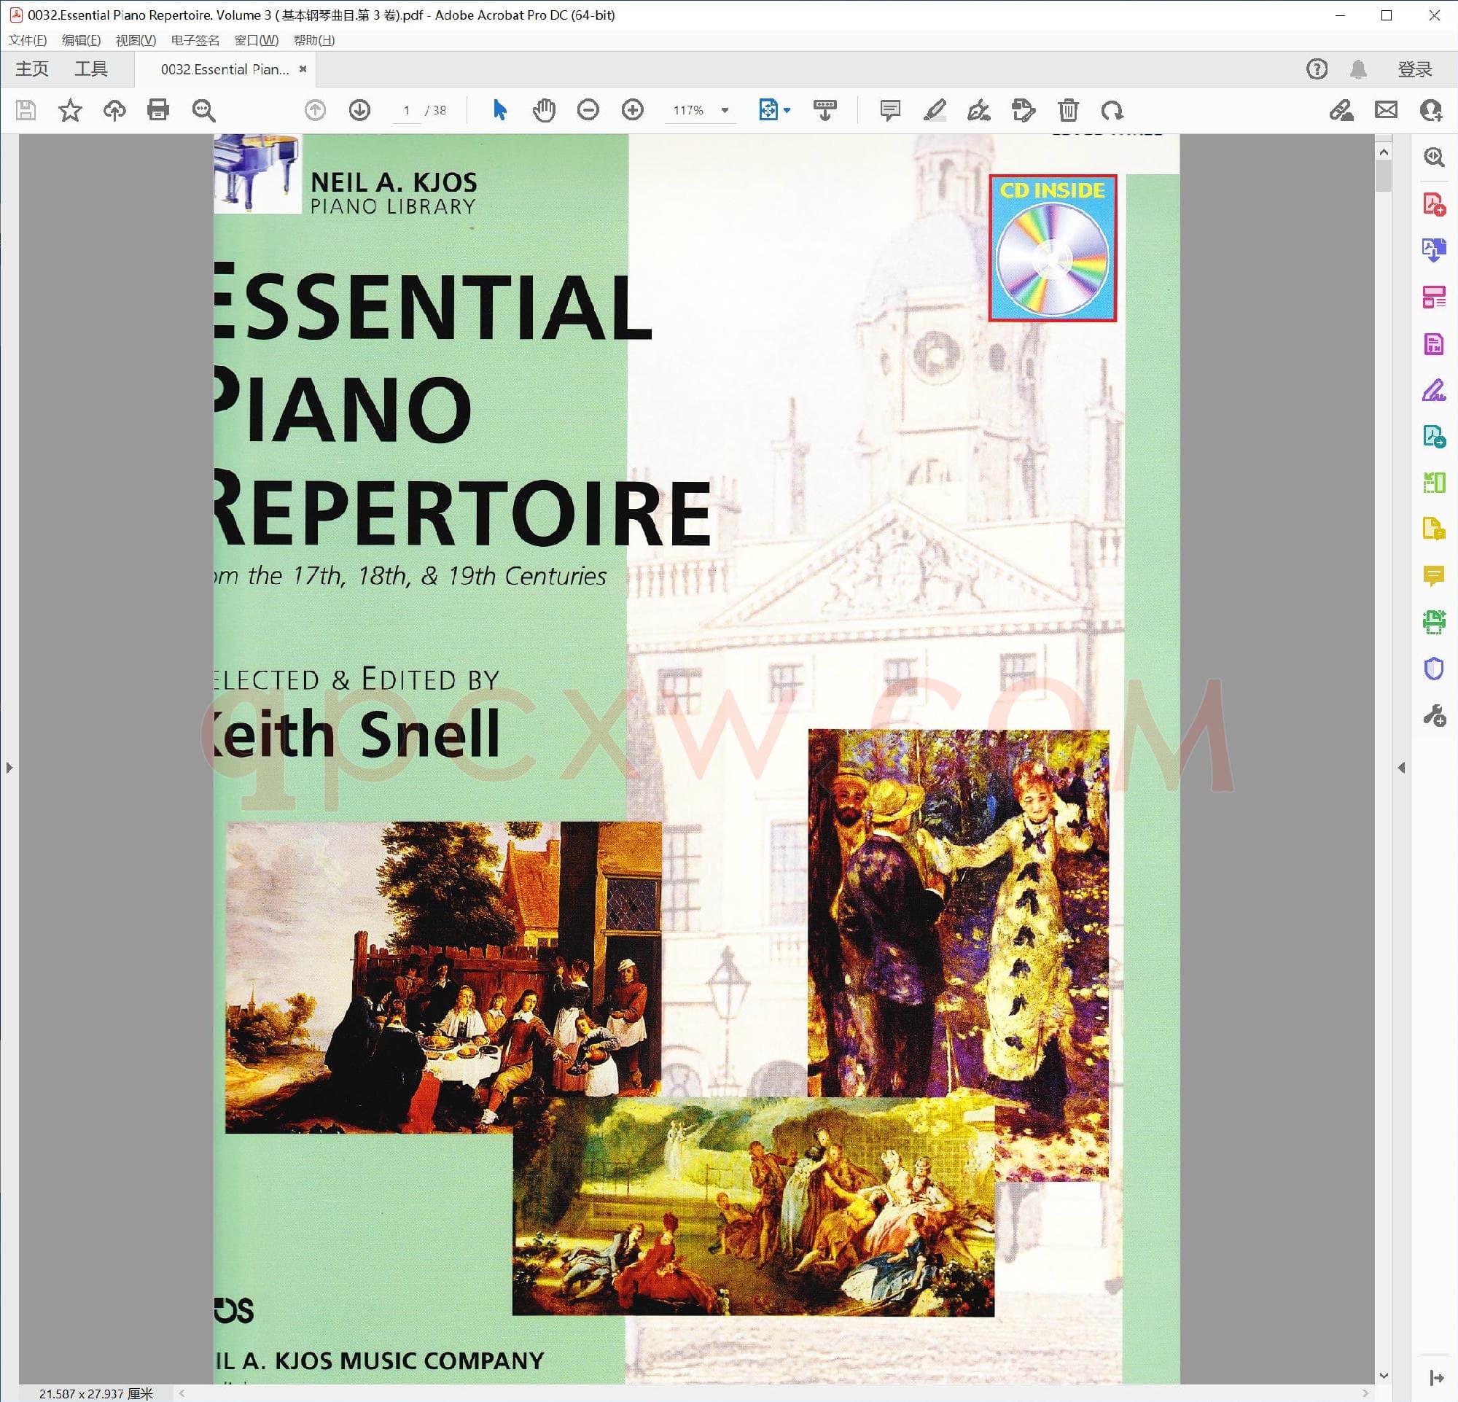Image resolution: width=1458 pixels, height=1402 pixels.
Task: Click the 登录 sign-in button
Action: click(1414, 69)
